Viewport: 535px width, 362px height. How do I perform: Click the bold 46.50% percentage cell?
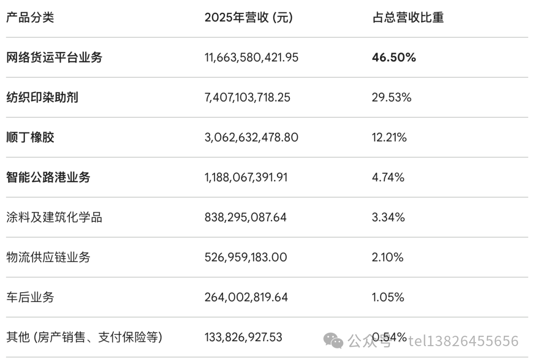click(394, 57)
